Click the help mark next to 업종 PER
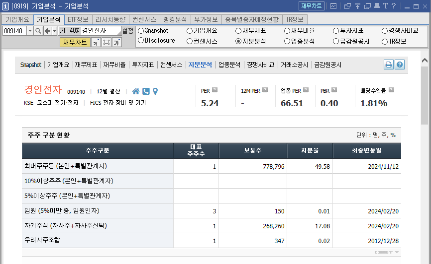The image size is (431, 264). pos(306,90)
